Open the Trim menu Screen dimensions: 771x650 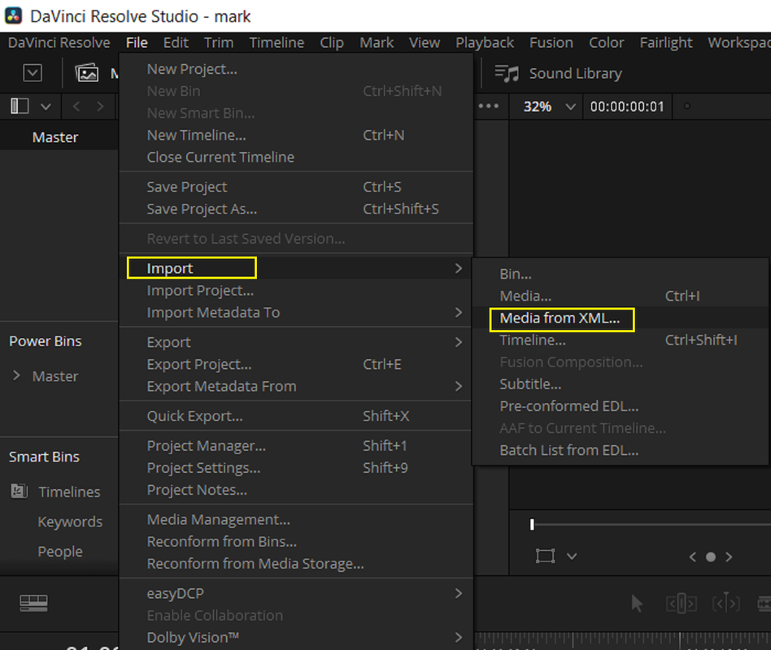[219, 43]
